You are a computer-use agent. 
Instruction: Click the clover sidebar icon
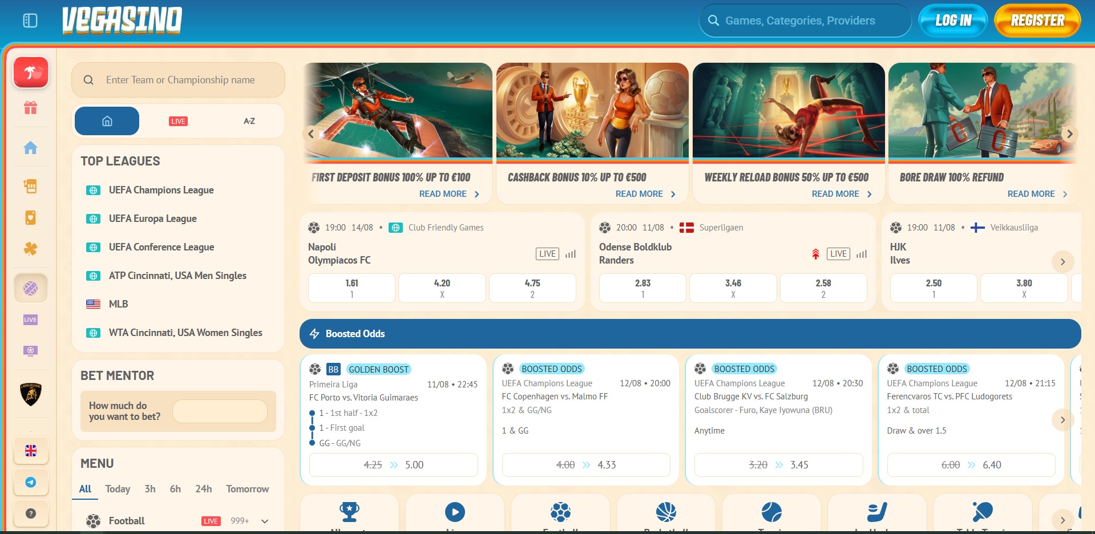click(31, 248)
